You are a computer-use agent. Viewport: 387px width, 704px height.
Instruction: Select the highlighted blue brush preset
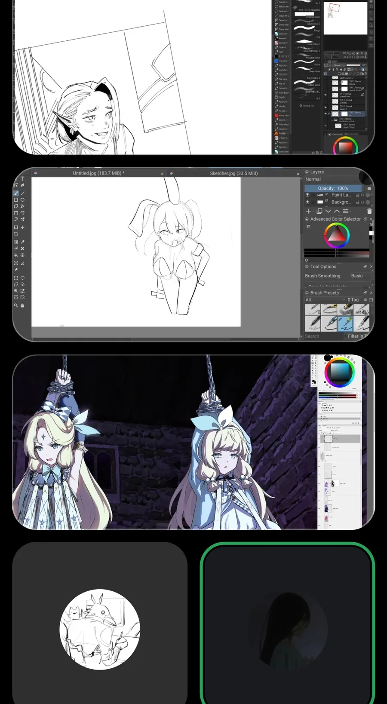point(345,323)
